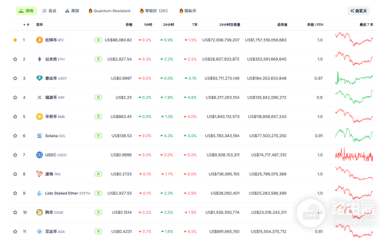Sort by market cap / FDV header
The height and width of the screenshot is (239, 387).
coord(315,24)
